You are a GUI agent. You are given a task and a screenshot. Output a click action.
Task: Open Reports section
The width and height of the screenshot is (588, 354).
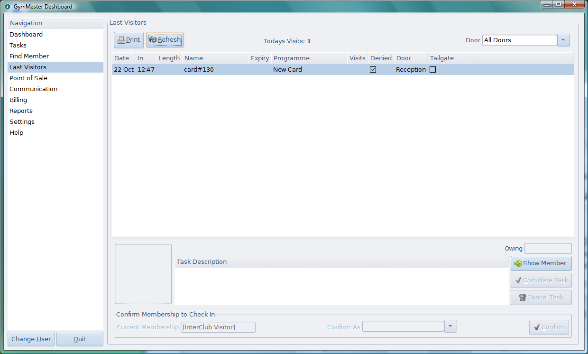coord(55,111)
